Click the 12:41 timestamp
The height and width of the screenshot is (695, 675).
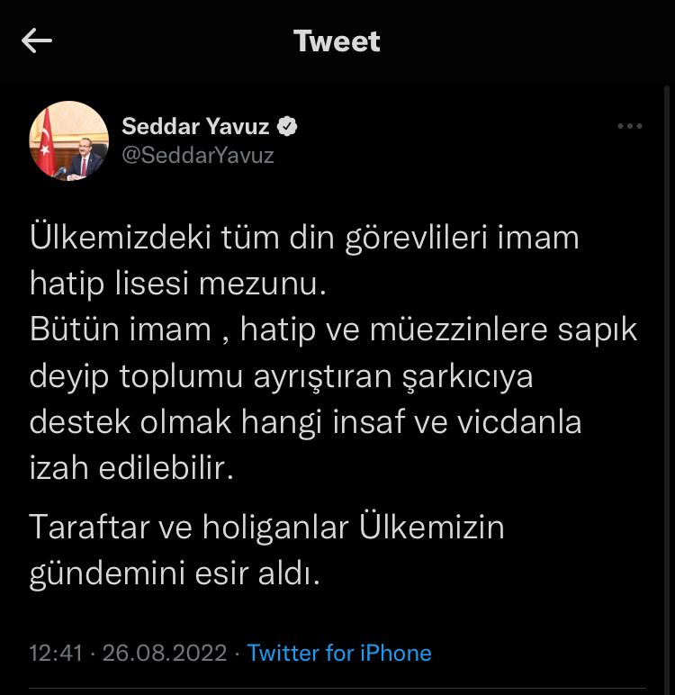[x=56, y=653]
